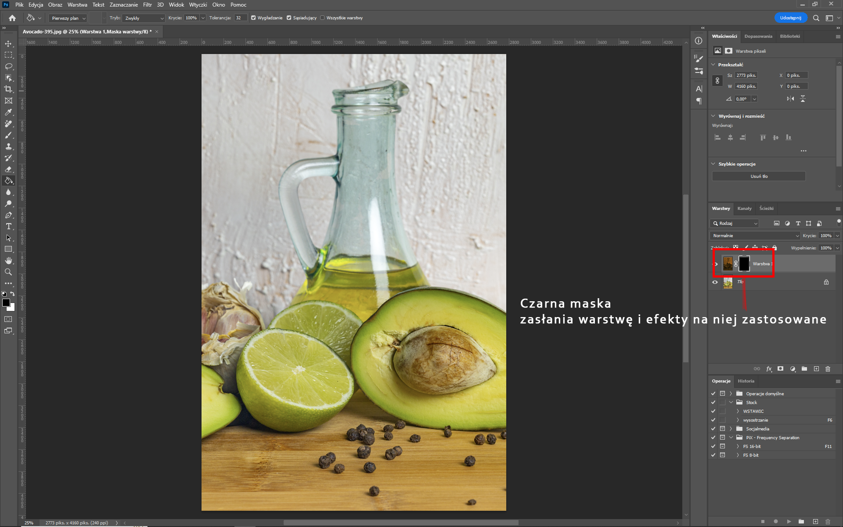
Task: Select the Lasso tool
Action: point(8,66)
